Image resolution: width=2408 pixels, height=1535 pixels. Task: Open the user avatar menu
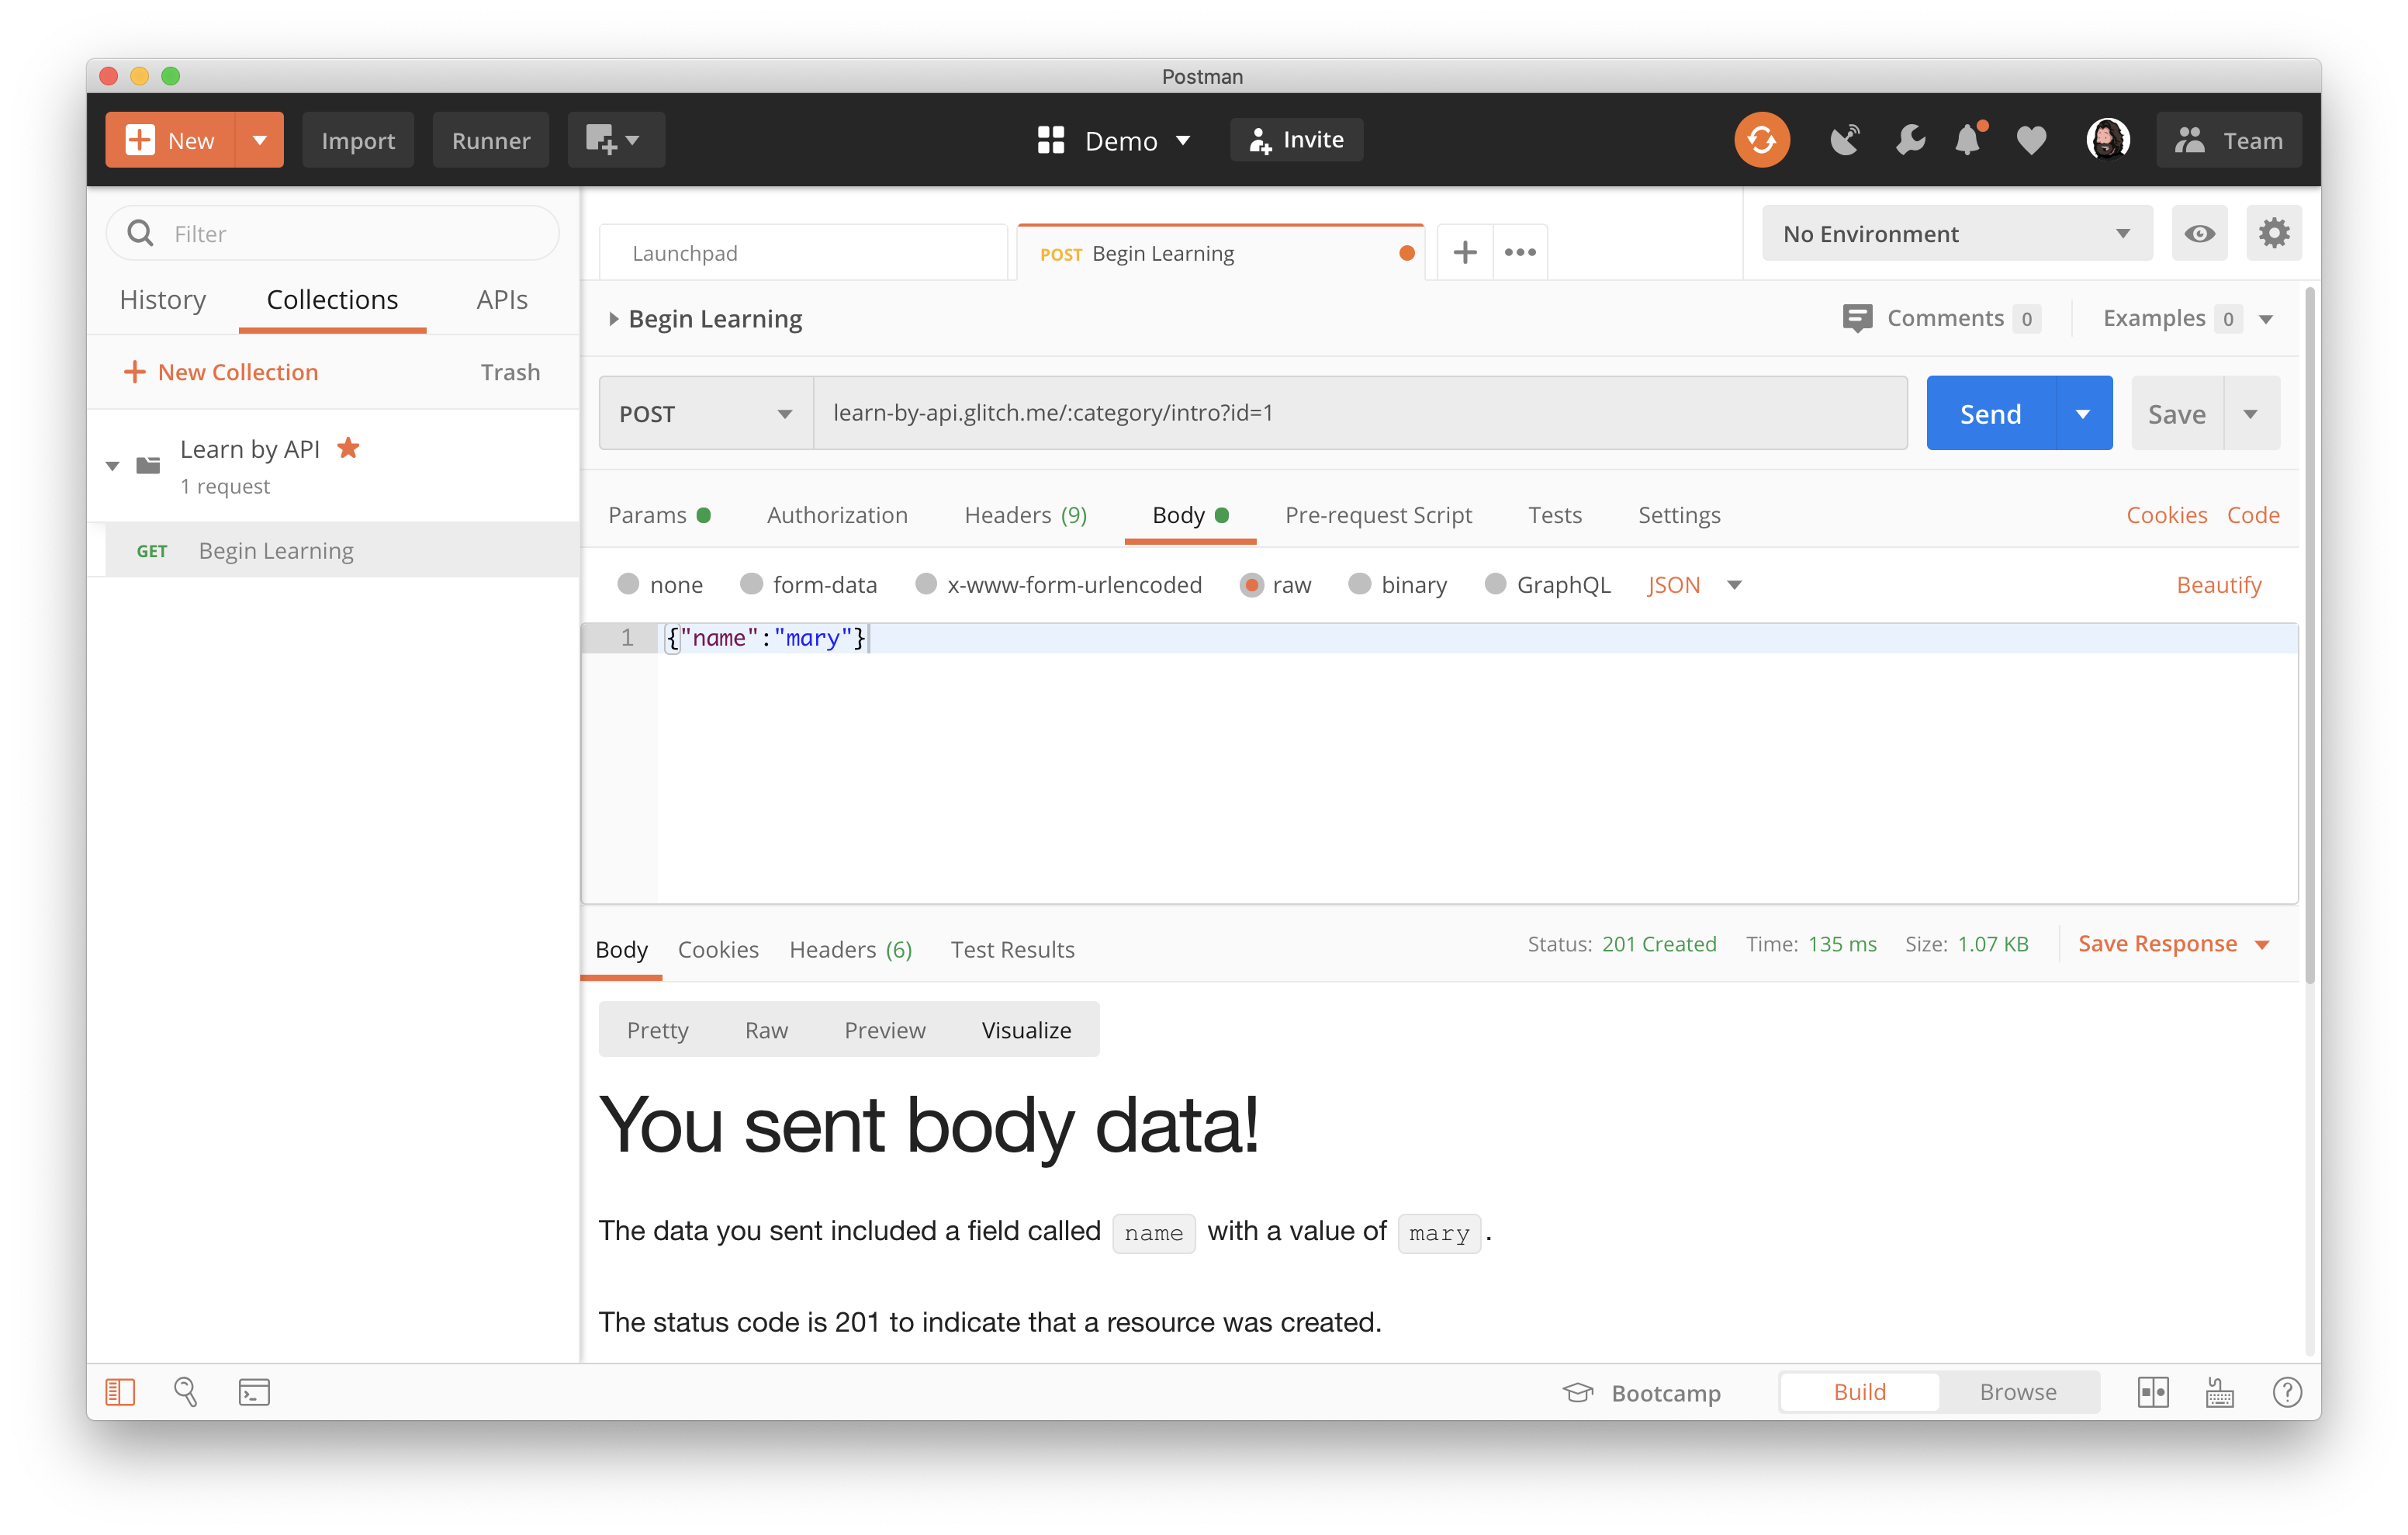tap(2107, 140)
